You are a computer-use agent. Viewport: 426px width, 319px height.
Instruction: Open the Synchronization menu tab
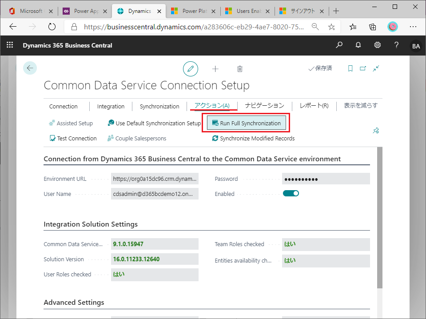[159, 107]
